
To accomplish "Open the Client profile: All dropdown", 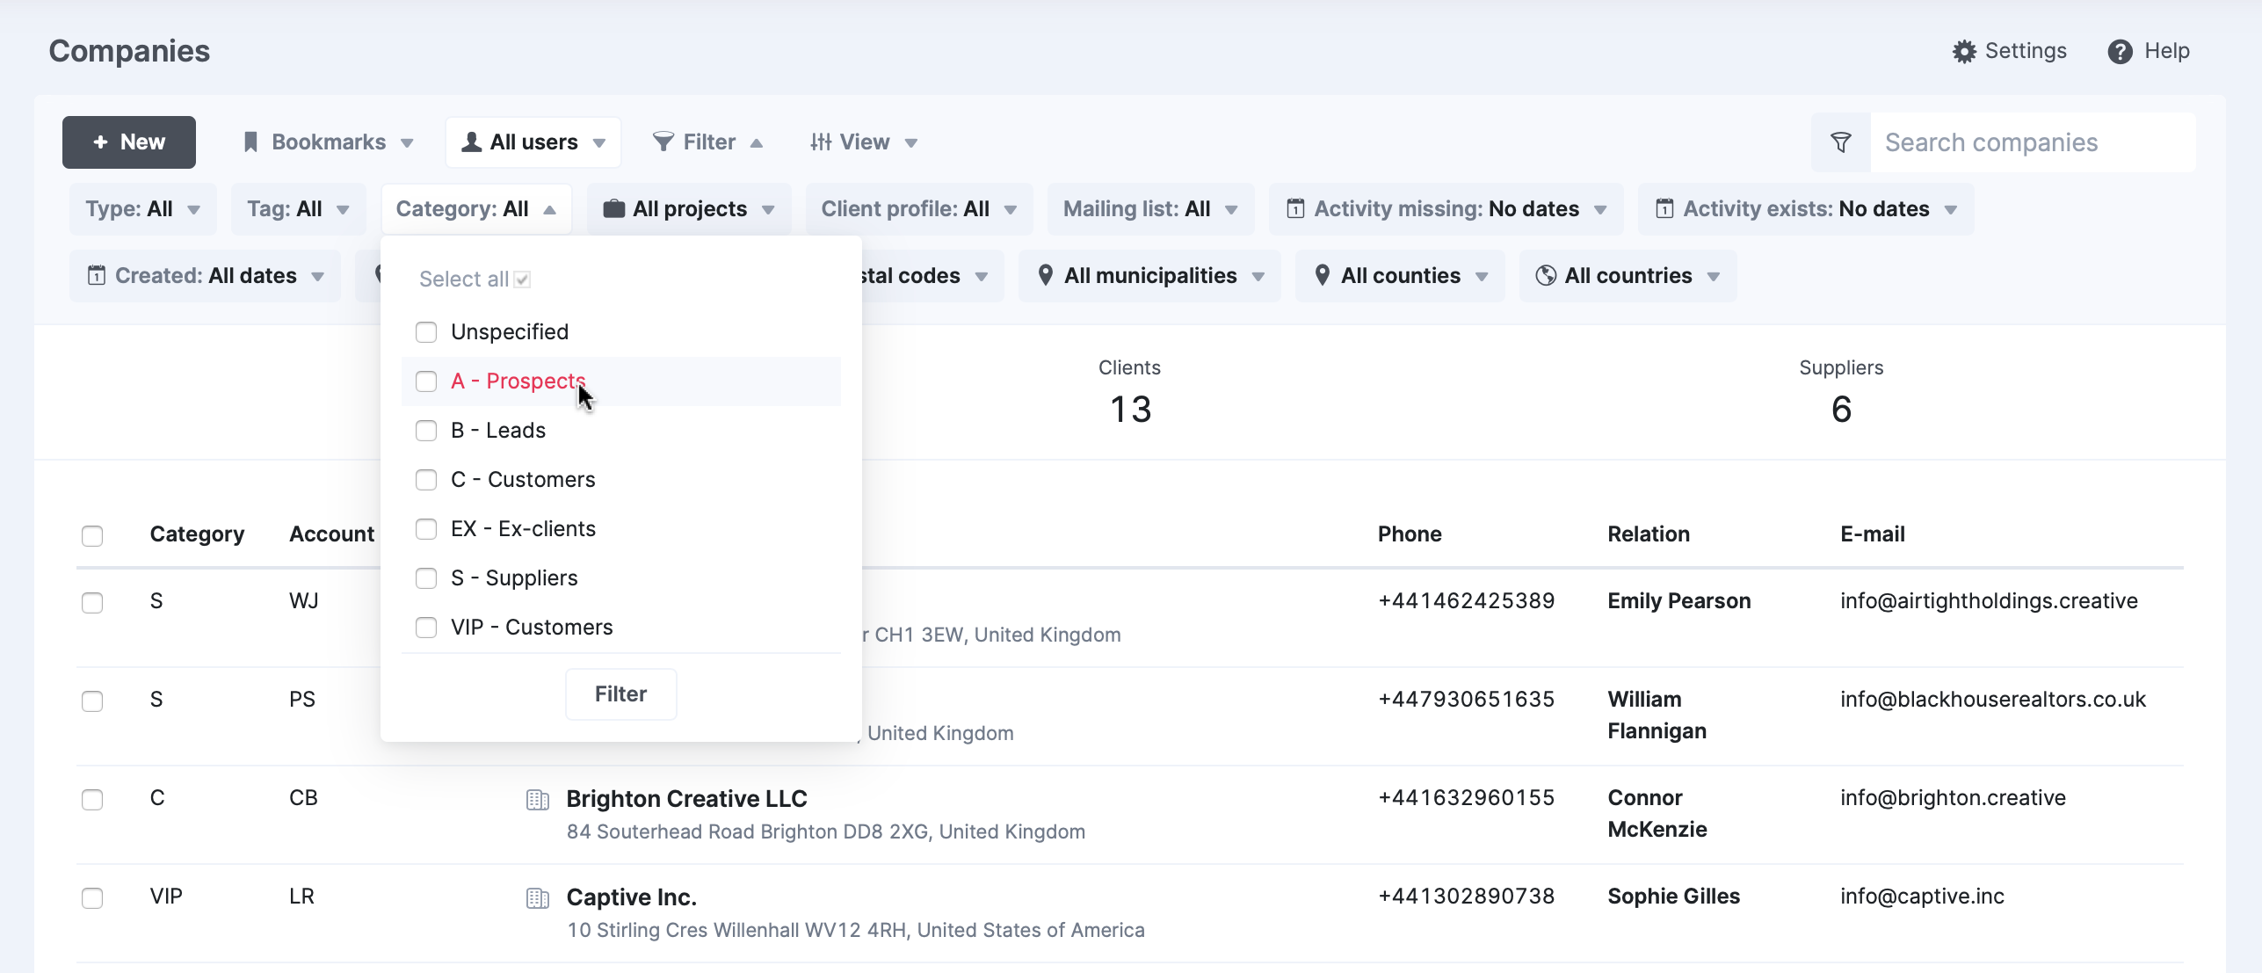I will tap(919, 209).
